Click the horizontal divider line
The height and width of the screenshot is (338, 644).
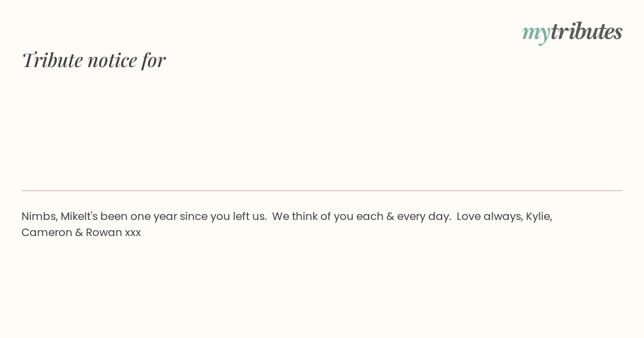322,190
